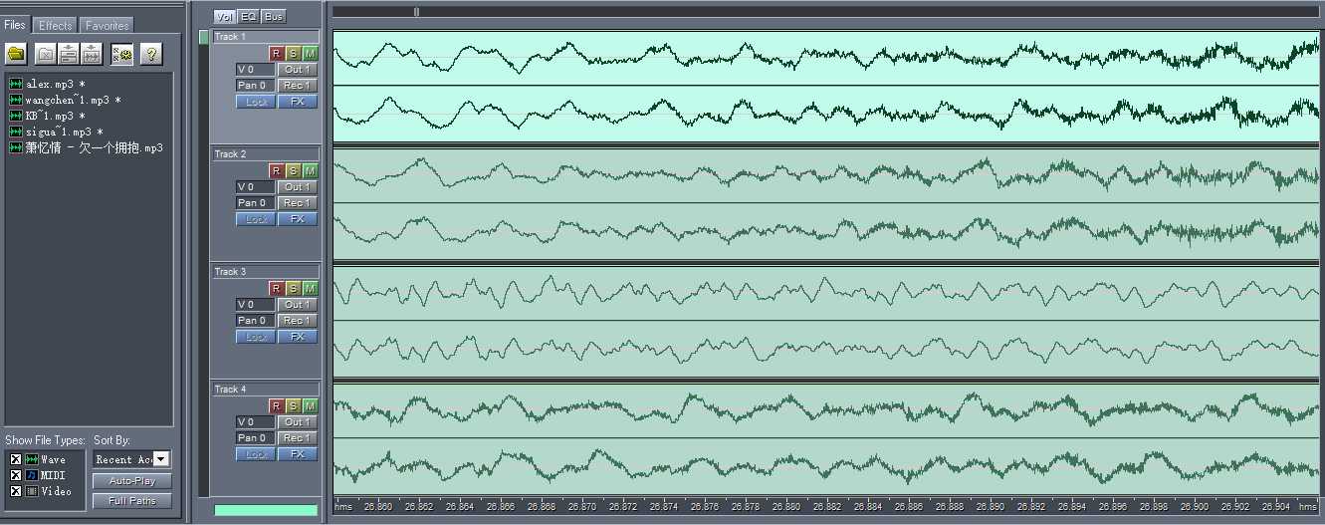
Task: Open help with the question mark icon
Action: (150, 54)
